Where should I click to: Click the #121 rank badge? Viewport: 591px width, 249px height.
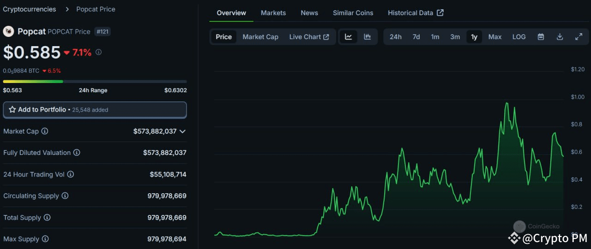click(x=103, y=31)
